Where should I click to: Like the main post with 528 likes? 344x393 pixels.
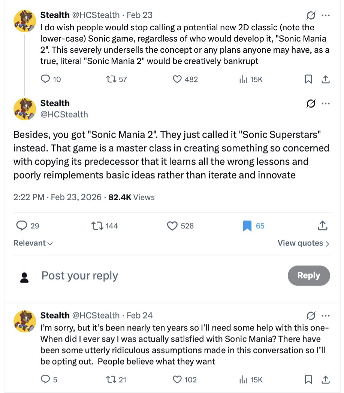click(x=172, y=226)
